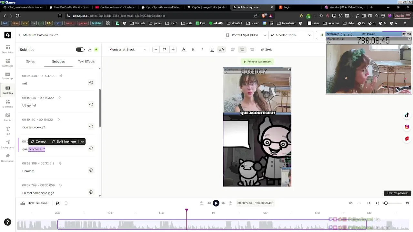Toggle underline formatting
Viewport: 413px width, 232px height.
(x=212, y=50)
